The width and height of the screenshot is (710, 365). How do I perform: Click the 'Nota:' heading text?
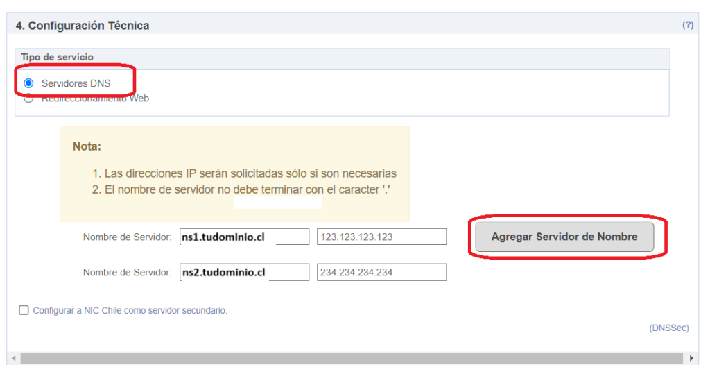[87, 146]
